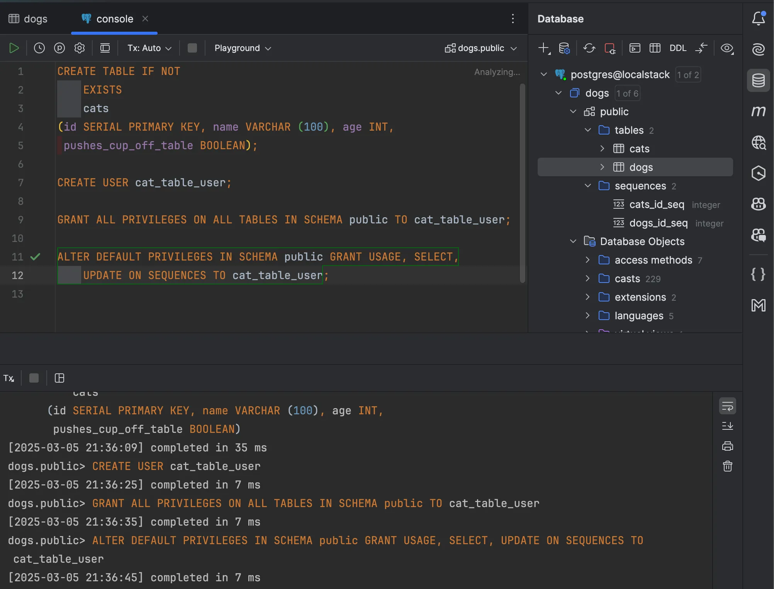Clear the output log (trash icon)

pos(728,466)
